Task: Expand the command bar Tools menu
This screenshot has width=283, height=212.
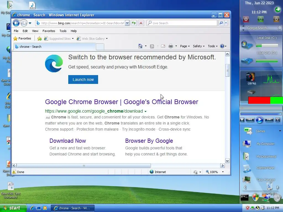Action: pyautogui.click(x=213, y=46)
